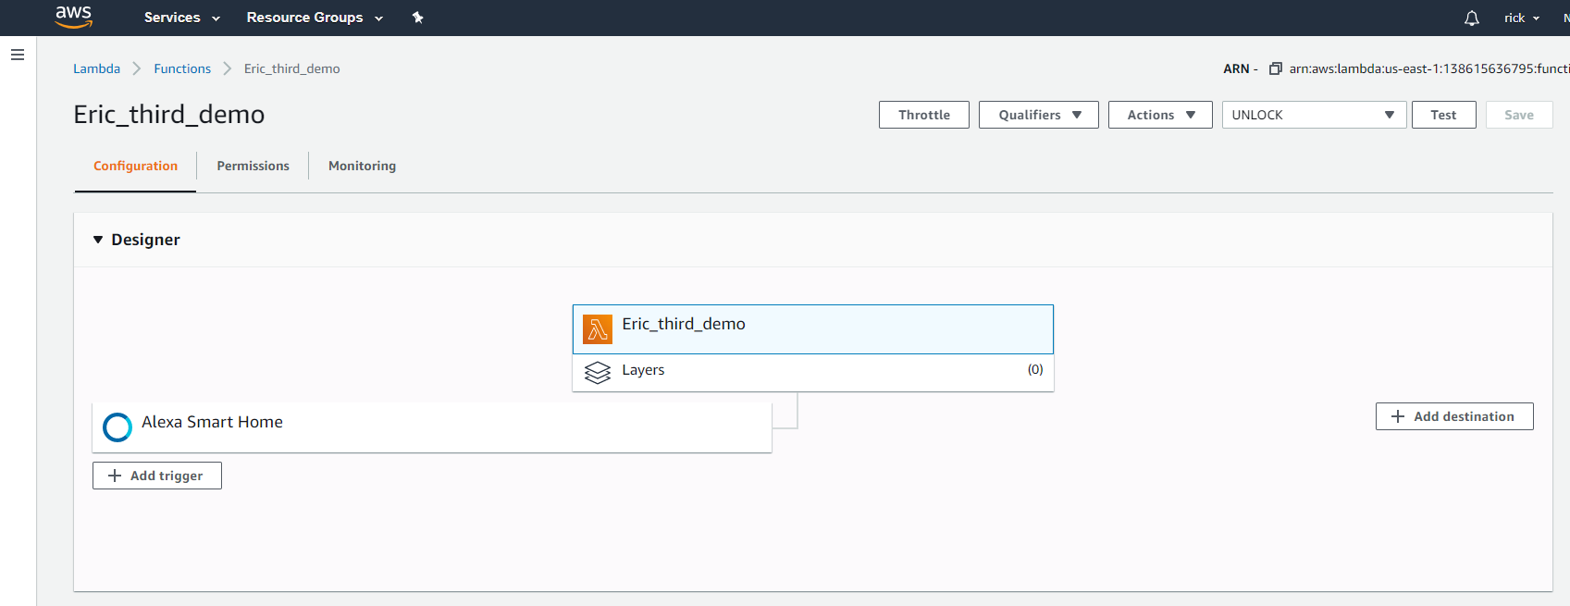This screenshot has height=606, width=1570.
Task: Click the AWS logo home icon
Action: pyautogui.click(x=74, y=17)
